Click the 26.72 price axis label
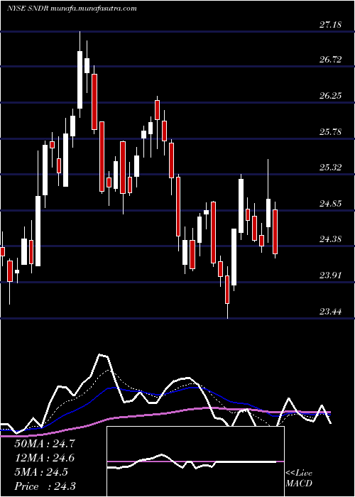This screenshot has width=355, height=497. (330, 60)
